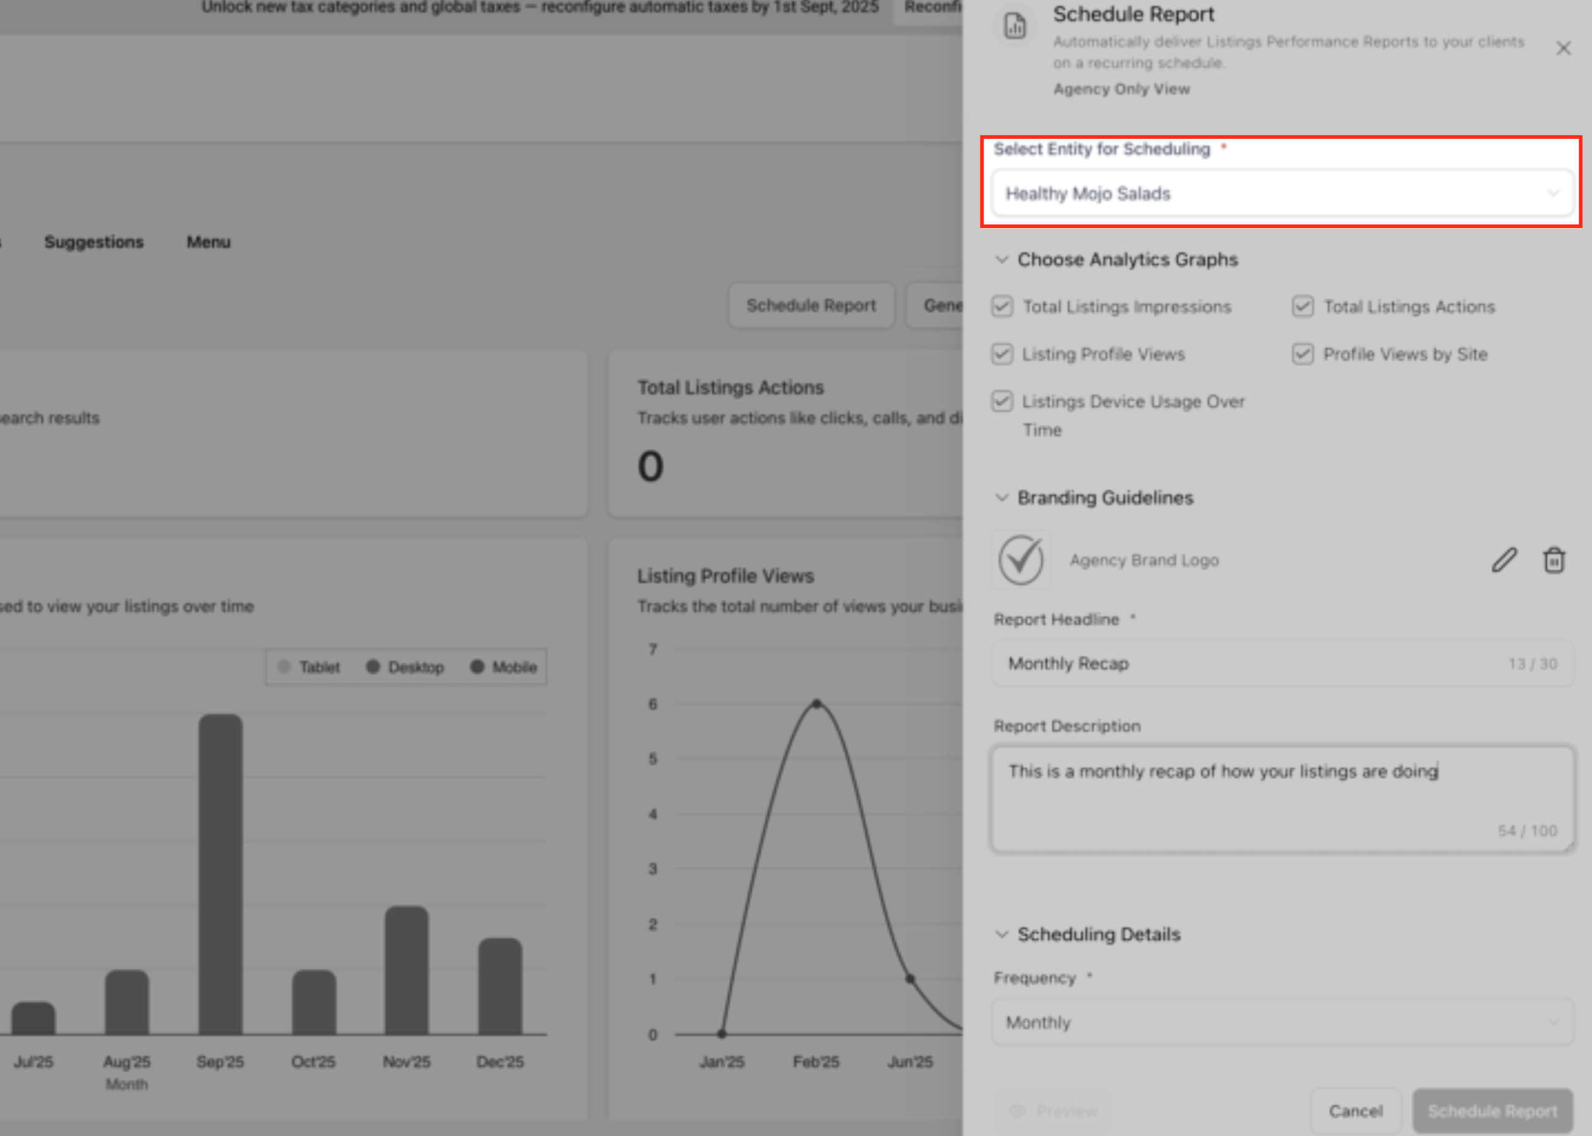Image resolution: width=1592 pixels, height=1136 pixels.
Task: Close the Schedule Report panel
Action: tap(1562, 49)
